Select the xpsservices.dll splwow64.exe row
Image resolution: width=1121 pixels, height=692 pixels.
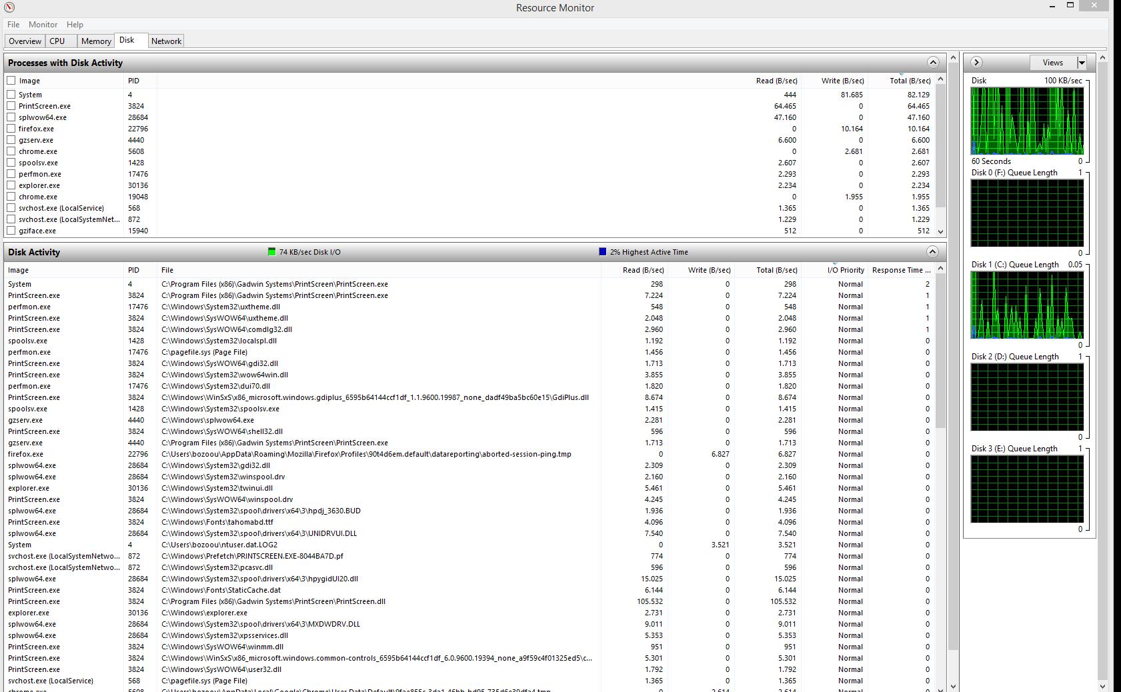[469, 635]
